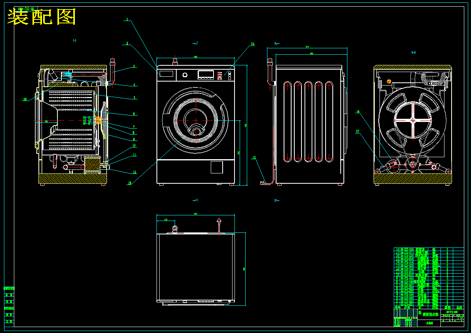Select the yellow 装配图 title text
The width and height of the screenshot is (471, 333).
pos(42,17)
